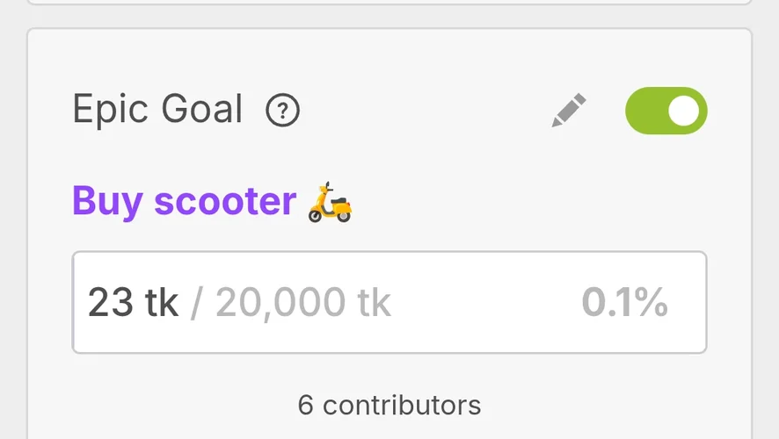Click the number 6 in the contributors count
Image resolution: width=779 pixels, height=439 pixels.
tap(305, 405)
